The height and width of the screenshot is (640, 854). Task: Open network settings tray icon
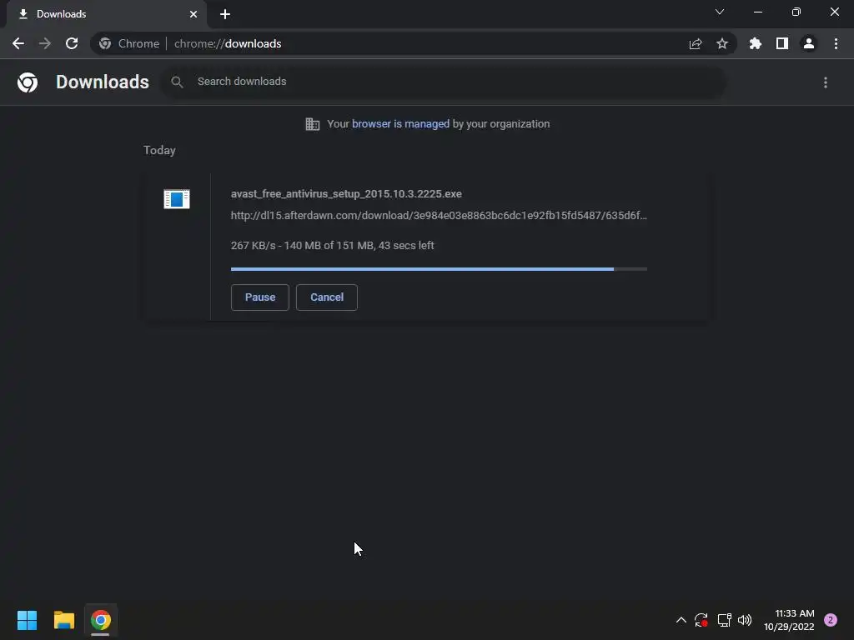[725, 620]
